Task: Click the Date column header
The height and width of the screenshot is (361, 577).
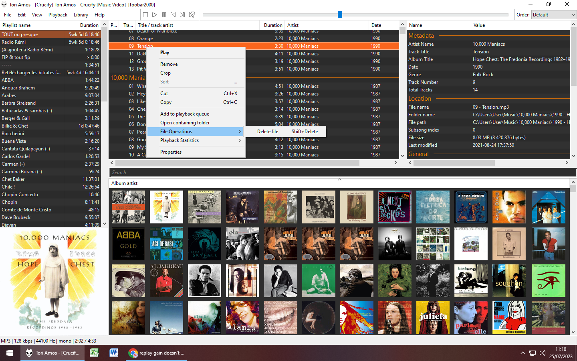Action: [383, 25]
